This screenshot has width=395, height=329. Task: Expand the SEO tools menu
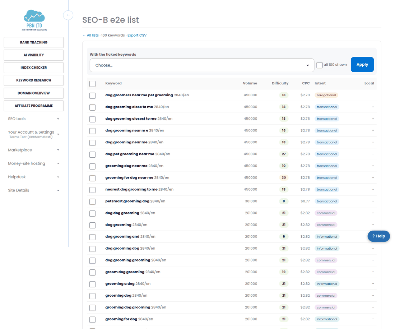[34, 119]
